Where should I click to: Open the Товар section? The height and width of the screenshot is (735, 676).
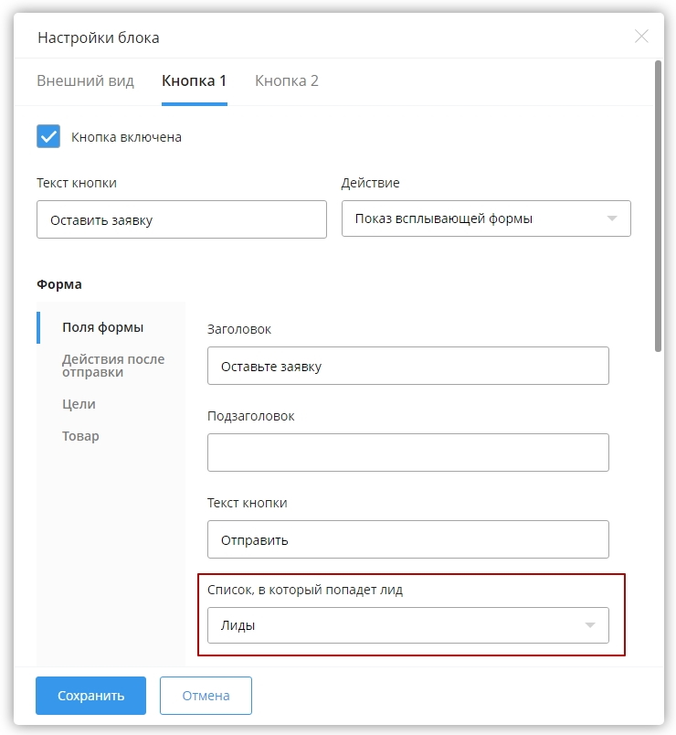pyautogui.click(x=80, y=436)
